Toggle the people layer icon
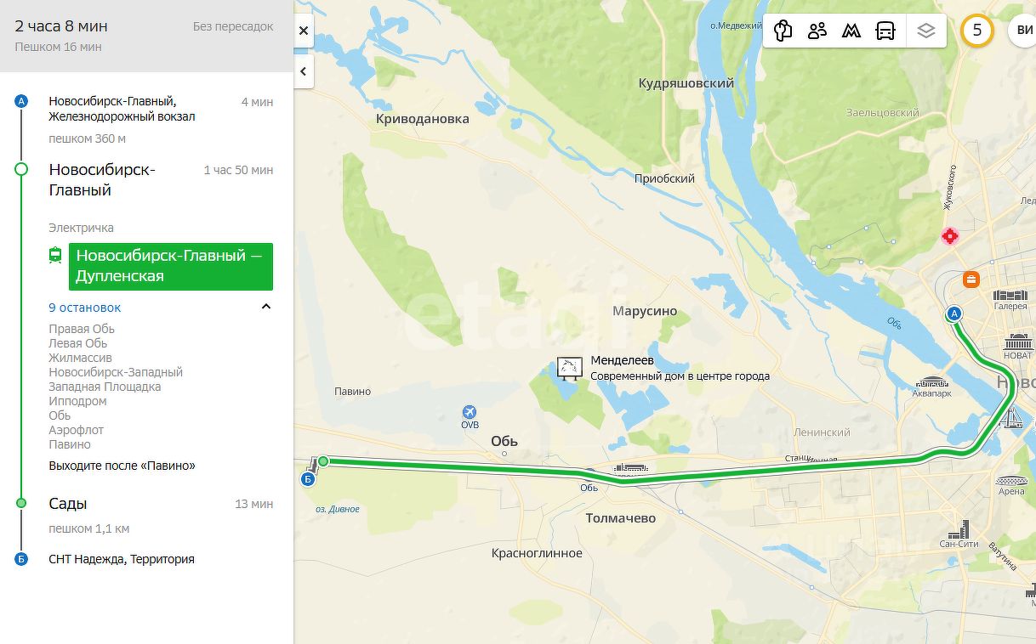1036x644 pixels. [817, 31]
